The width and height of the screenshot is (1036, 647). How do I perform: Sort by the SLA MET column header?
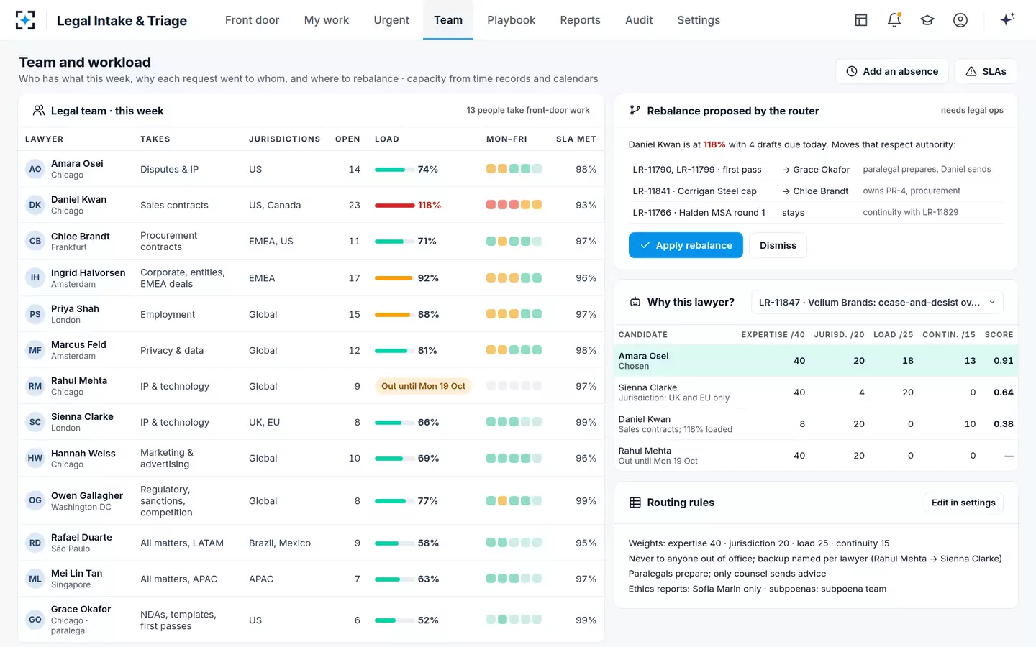click(576, 139)
